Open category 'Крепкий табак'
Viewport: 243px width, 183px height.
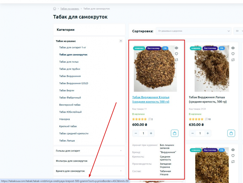(x=68, y=126)
